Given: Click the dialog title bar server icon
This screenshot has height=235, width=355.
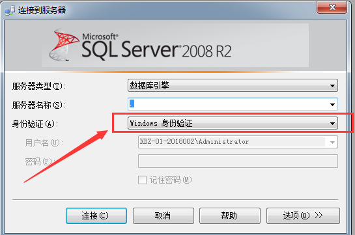Looking at the screenshot, I should [10, 10].
